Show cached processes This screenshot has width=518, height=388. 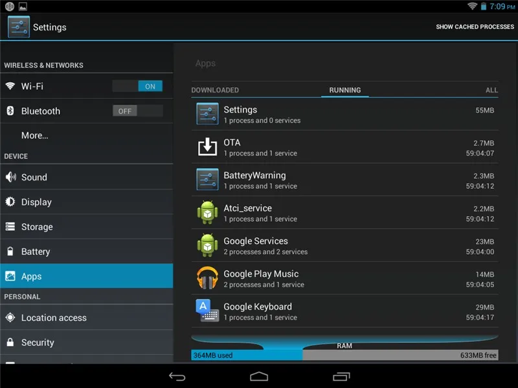coord(475,27)
